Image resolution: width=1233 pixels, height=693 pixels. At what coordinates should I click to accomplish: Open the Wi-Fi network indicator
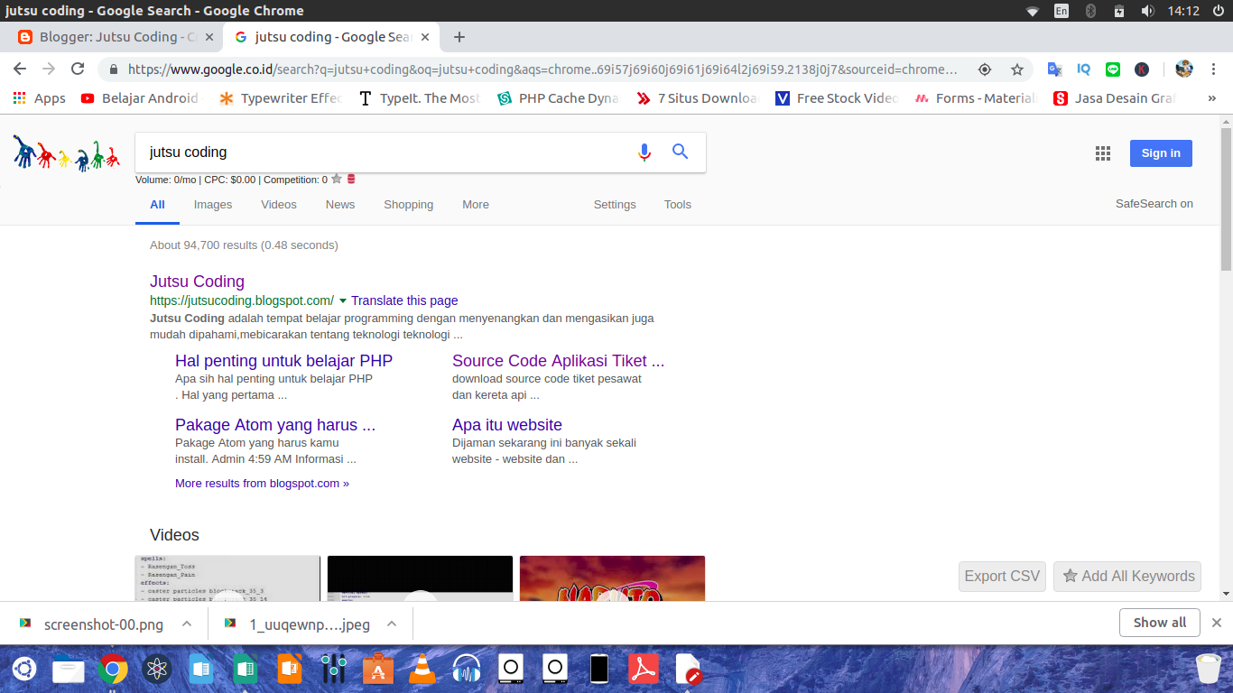point(1033,11)
